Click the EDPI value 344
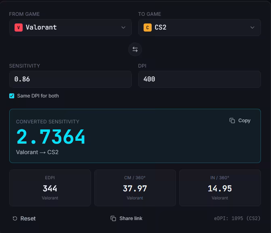271x233 pixels. point(50,189)
